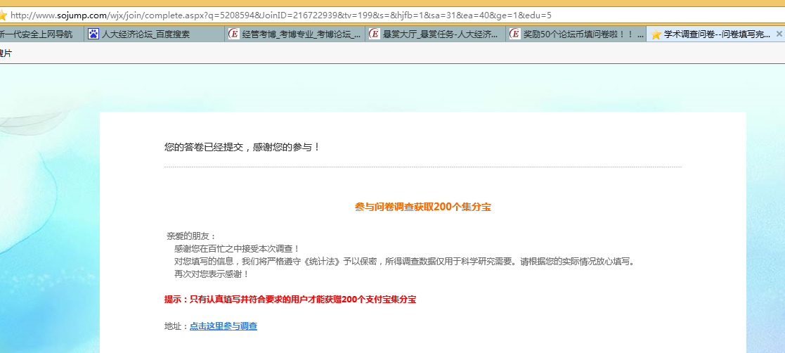Select the 学术调查问卷 active tab
785x353 pixels.
click(716, 34)
